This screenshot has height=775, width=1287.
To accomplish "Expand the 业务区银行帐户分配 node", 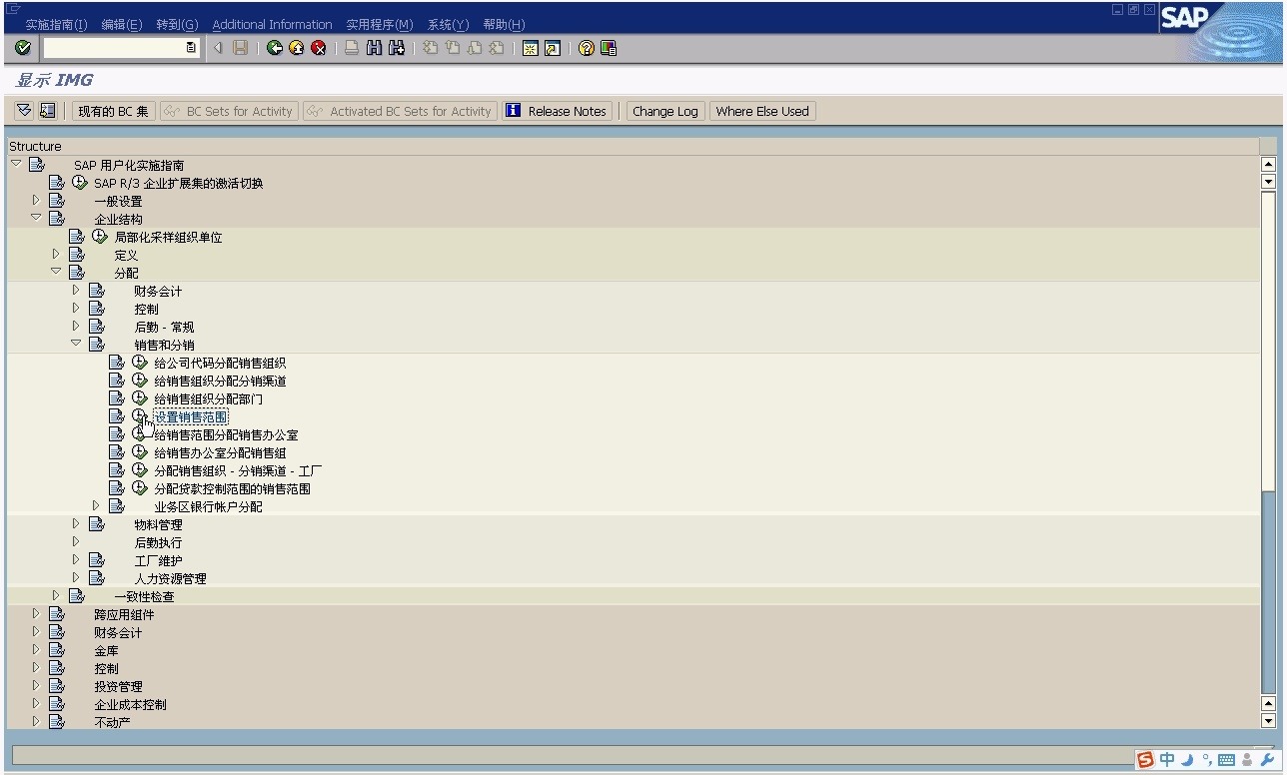I will [x=96, y=505].
